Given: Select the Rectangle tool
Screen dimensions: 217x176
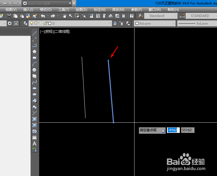Looking at the screenshot, I should [34, 58].
